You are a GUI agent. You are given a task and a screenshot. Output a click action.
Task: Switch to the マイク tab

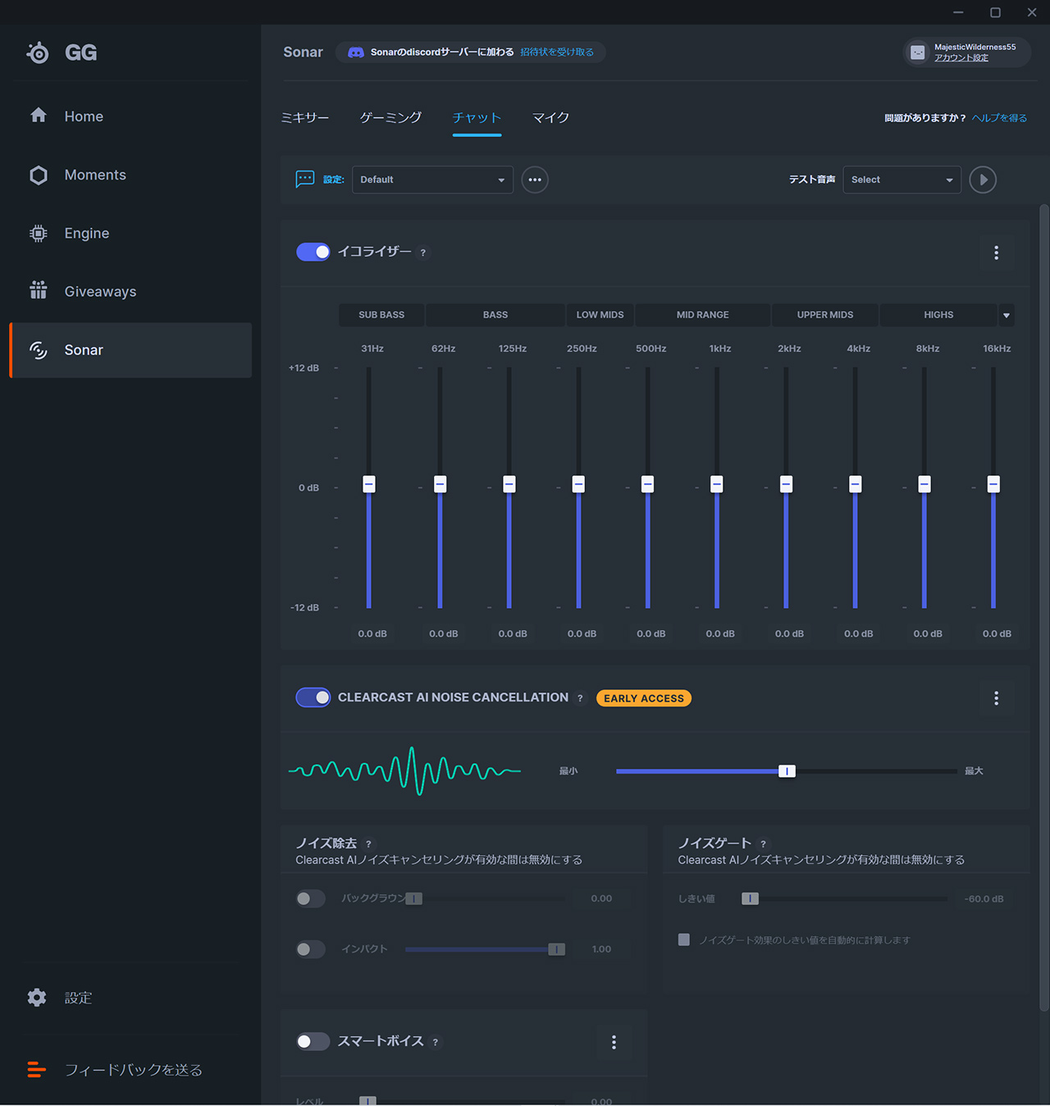(x=550, y=117)
